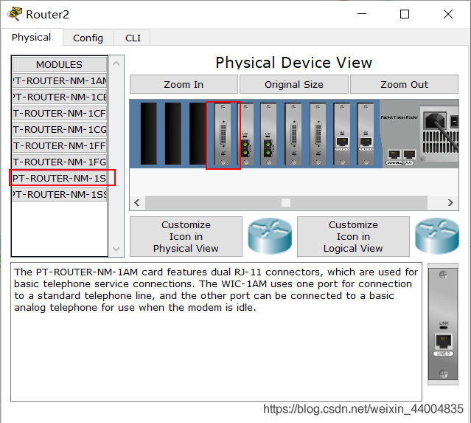
Task: Click the third empty black slot beside the serial card
Action: pos(198,134)
